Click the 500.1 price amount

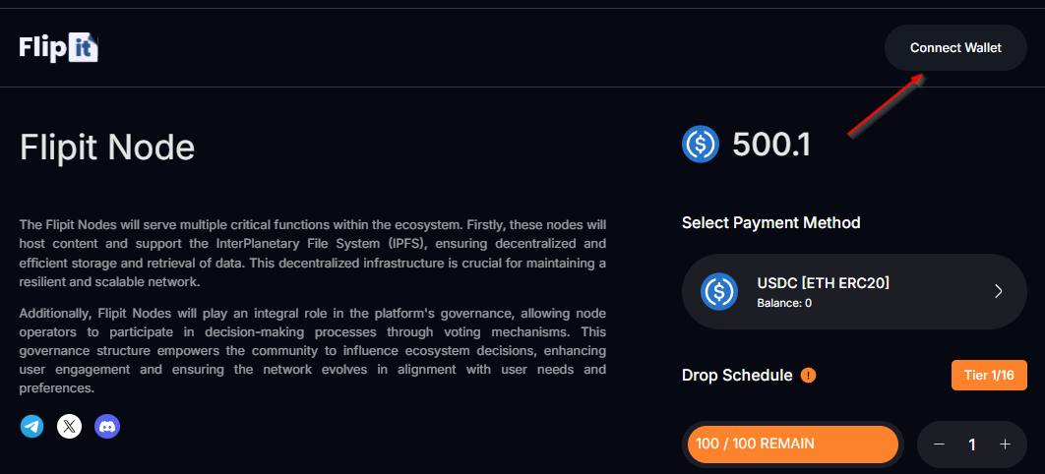coord(771,145)
